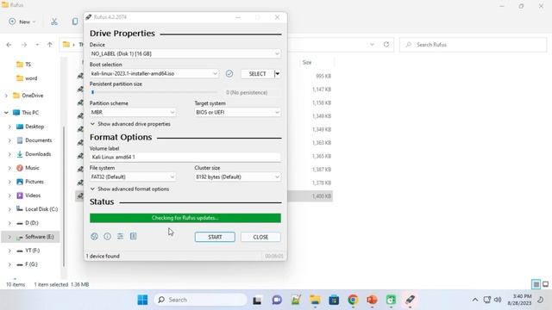This screenshot has width=552, height=310.
Task: Open Chat app on taskbar
Action: 277,300
